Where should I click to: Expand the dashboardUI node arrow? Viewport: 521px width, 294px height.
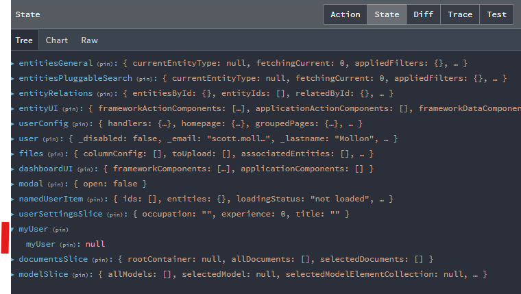(12, 169)
